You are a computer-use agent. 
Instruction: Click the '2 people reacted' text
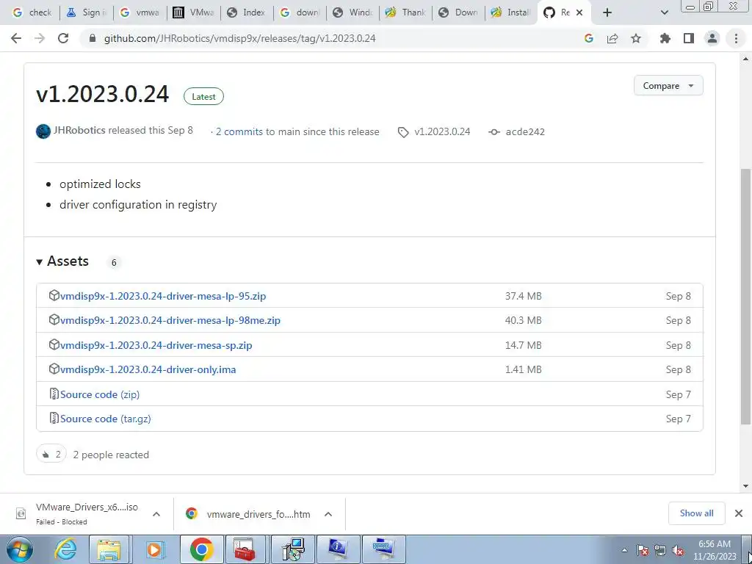(x=111, y=455)
